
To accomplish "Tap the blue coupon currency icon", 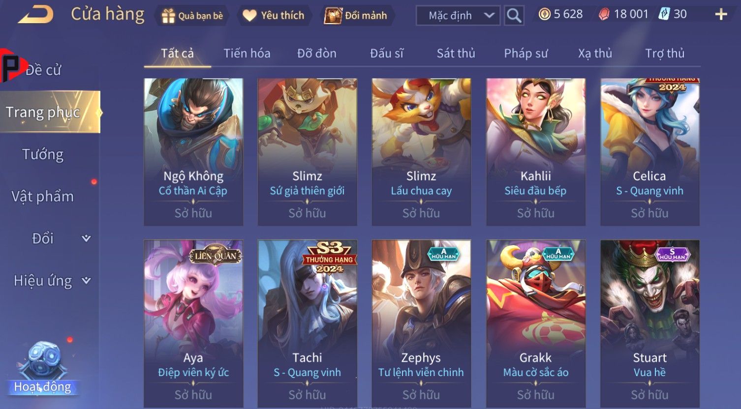I will [664, 14].
